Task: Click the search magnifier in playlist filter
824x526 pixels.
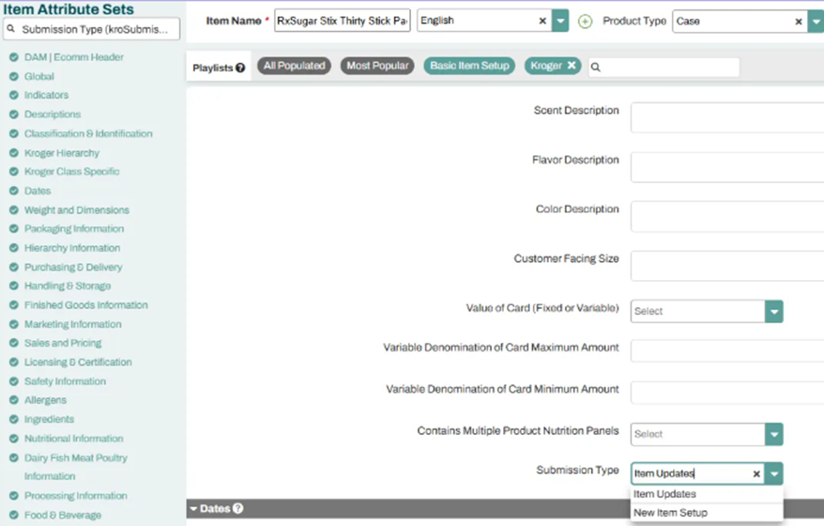Action: pos(596,67)
